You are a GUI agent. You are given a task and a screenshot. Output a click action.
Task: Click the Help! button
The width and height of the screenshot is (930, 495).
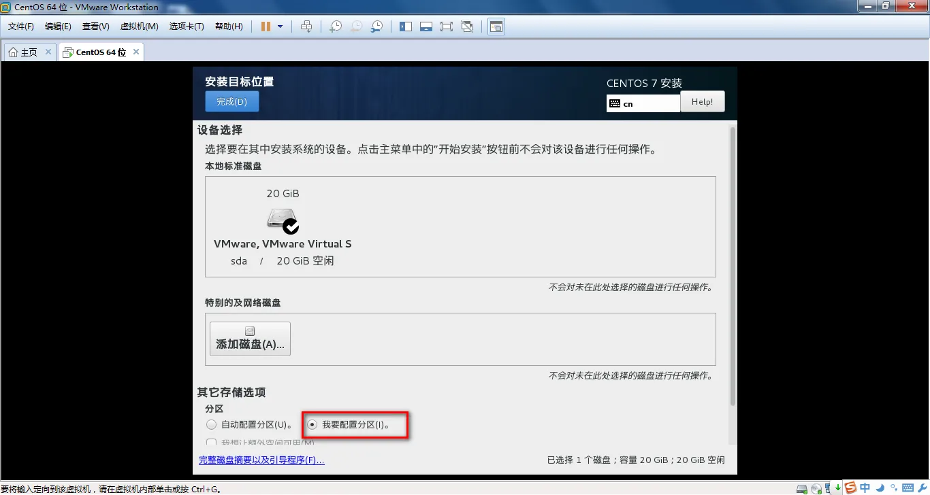[x=702, y=101]
